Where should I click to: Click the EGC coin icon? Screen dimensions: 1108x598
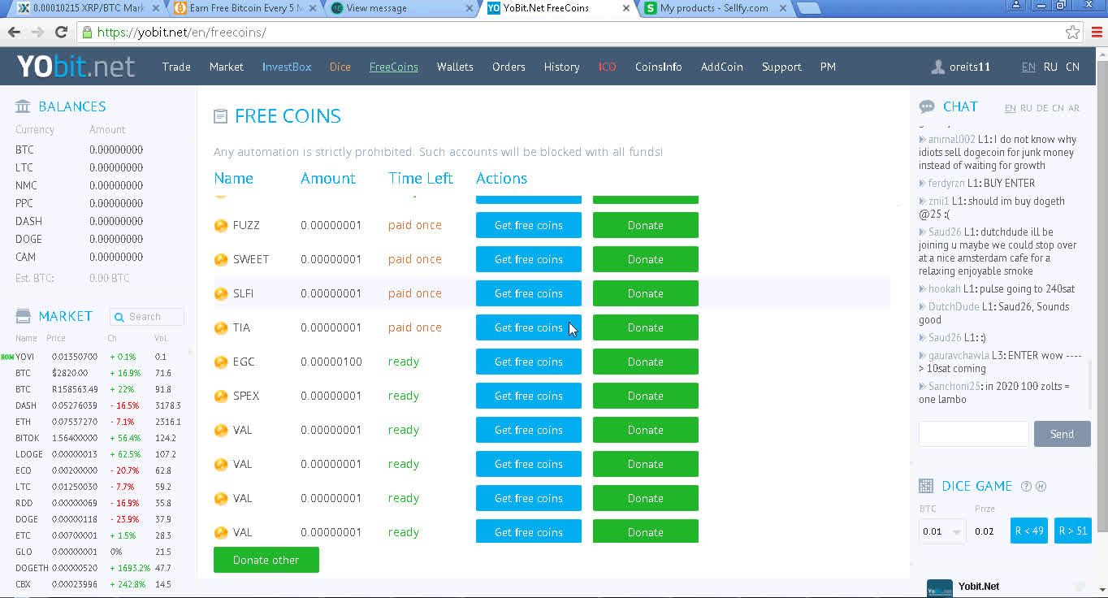click(220, 362)
